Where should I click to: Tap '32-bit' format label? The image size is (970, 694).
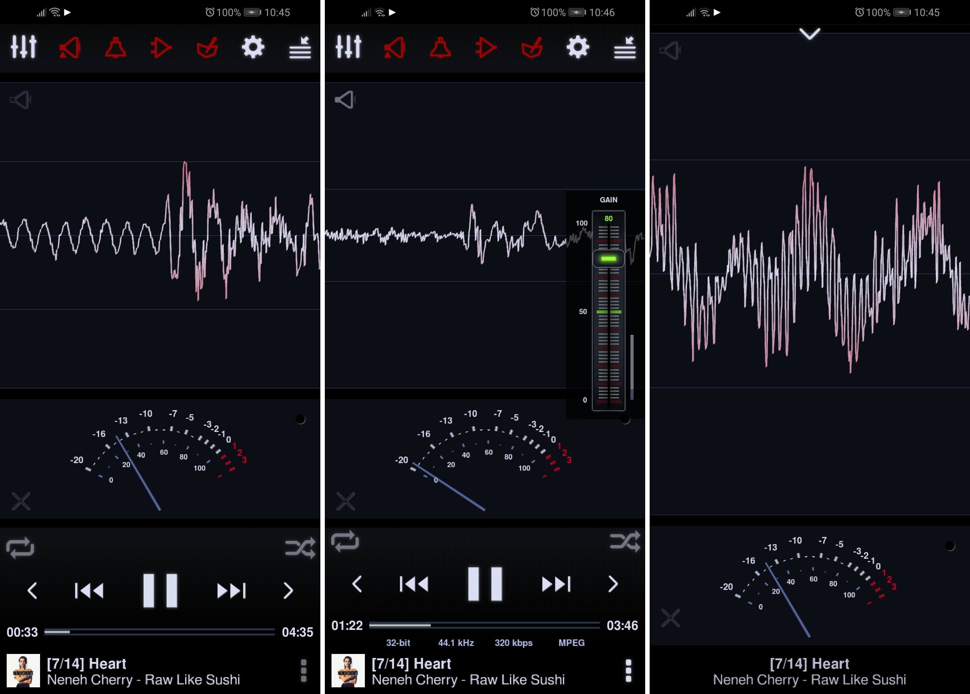(398, 643)
